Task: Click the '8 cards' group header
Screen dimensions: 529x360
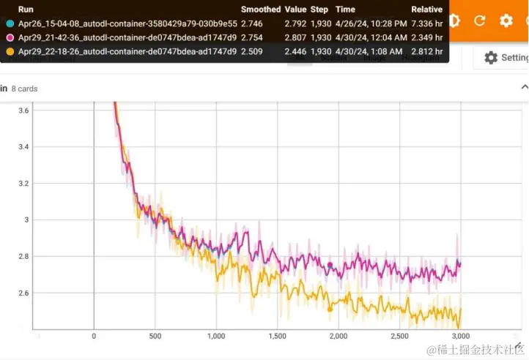Action: click(25, 89)
